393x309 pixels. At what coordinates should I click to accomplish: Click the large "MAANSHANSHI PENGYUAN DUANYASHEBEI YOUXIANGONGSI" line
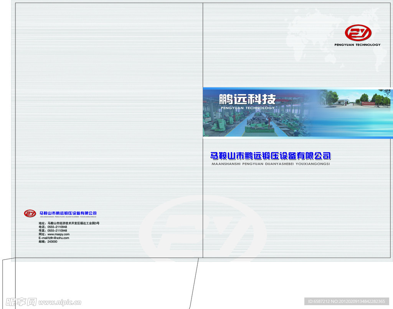pos(271,164)
